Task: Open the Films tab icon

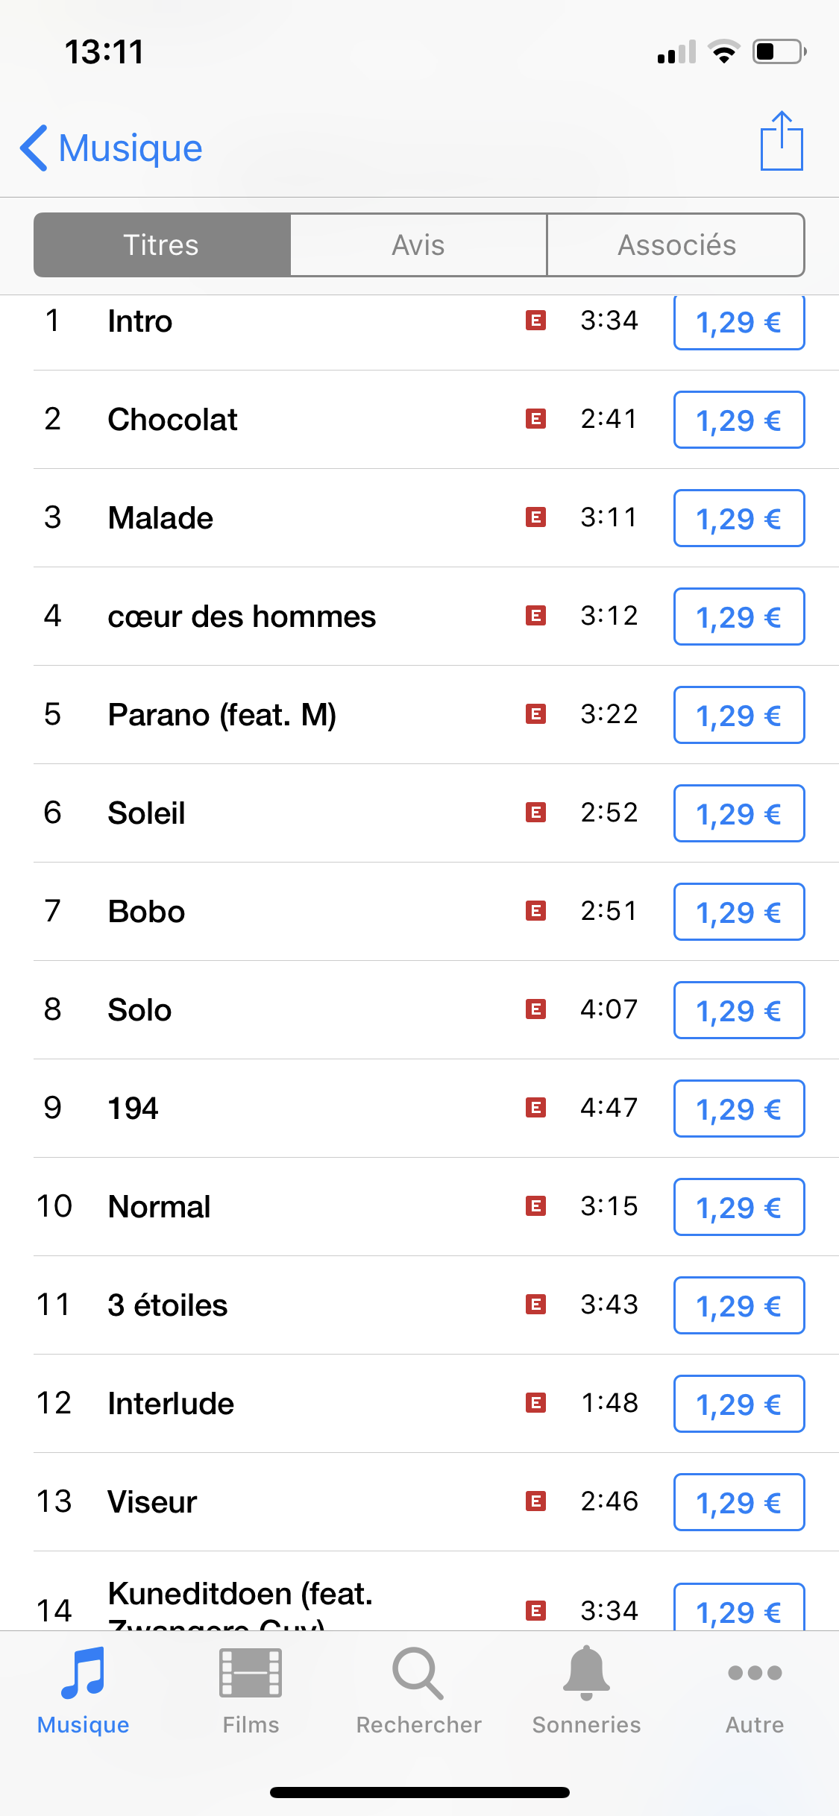Action: pos(251,1673)
